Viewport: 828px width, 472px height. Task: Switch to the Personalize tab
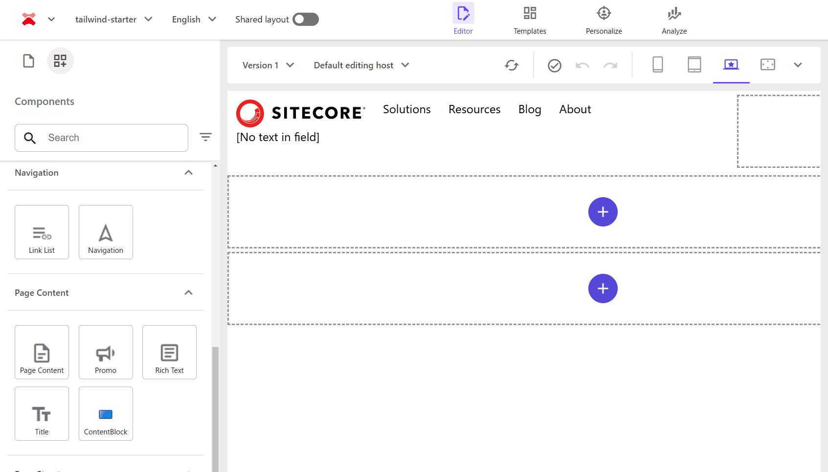click(x=604, y=20)
